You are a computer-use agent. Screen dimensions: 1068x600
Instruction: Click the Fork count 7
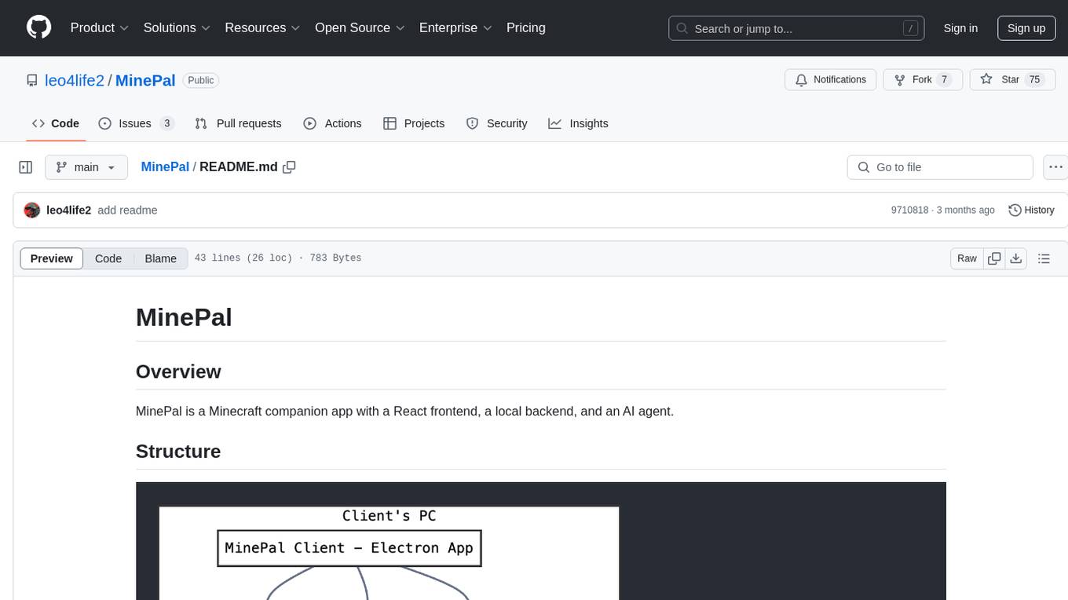pos(945,79)
